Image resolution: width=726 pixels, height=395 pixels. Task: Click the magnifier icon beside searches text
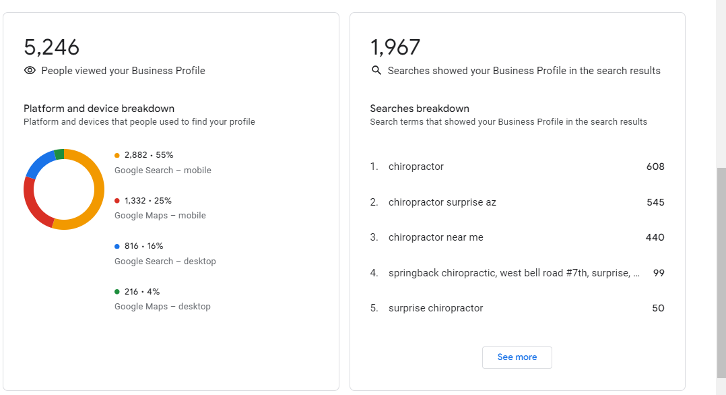[376, 70]
